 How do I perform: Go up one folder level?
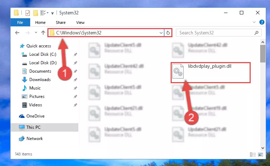[43, 33]
